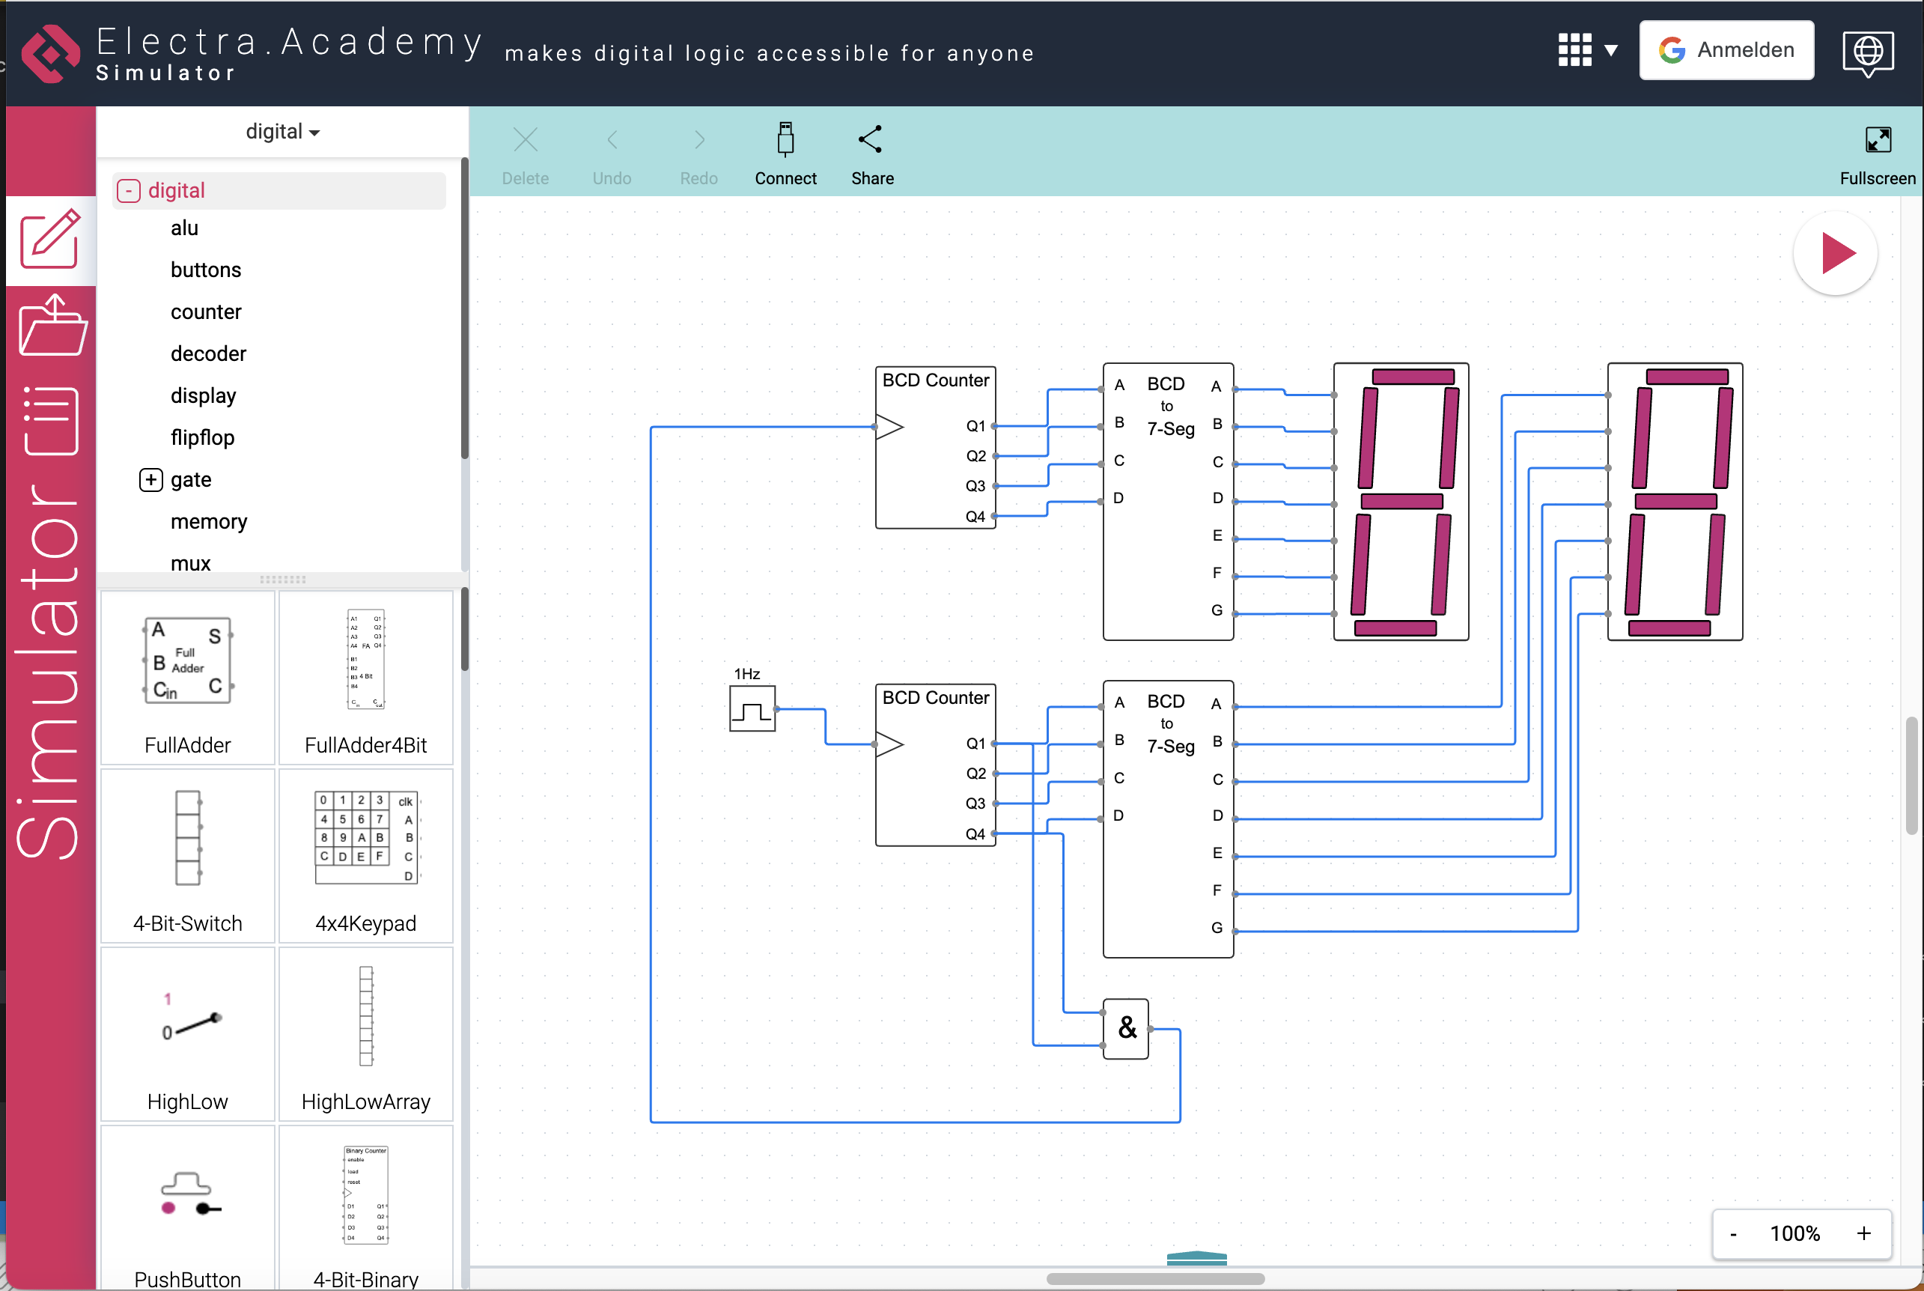Click the 1Hz clock generator component
The height and width of the screenshot is (1291, 1924).
point(752,709)
